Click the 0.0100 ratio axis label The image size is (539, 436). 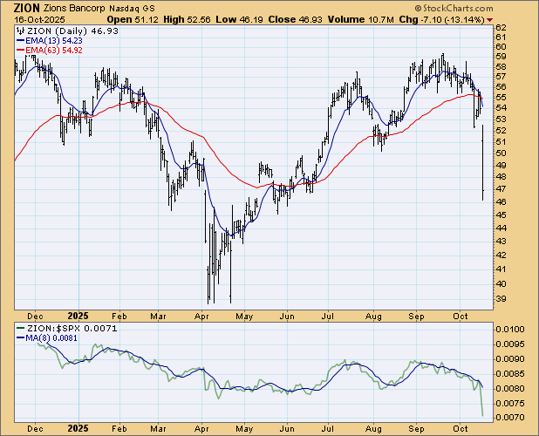510,330
